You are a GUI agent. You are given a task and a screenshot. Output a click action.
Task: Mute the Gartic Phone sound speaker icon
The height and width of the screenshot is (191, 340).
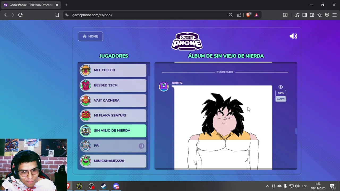(293, 36)
